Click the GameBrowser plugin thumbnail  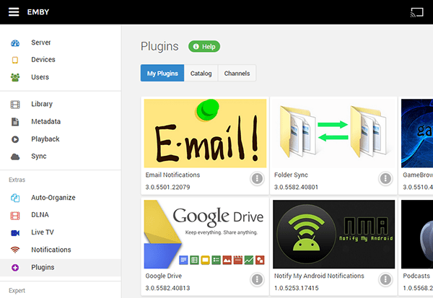(x=417, y=133)
